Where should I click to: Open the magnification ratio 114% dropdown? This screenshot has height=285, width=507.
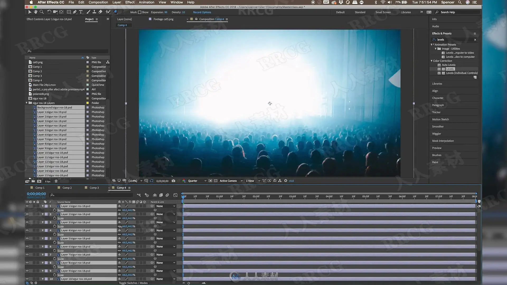[x=135, y=181]
